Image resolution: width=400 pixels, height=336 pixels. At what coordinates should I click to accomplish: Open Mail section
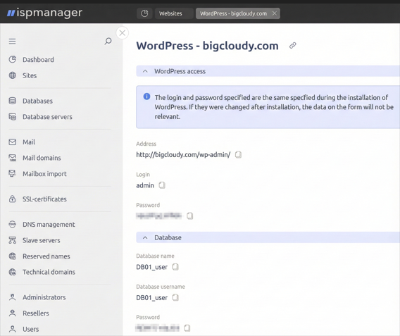pyautogui.click(x=29, y=142)
